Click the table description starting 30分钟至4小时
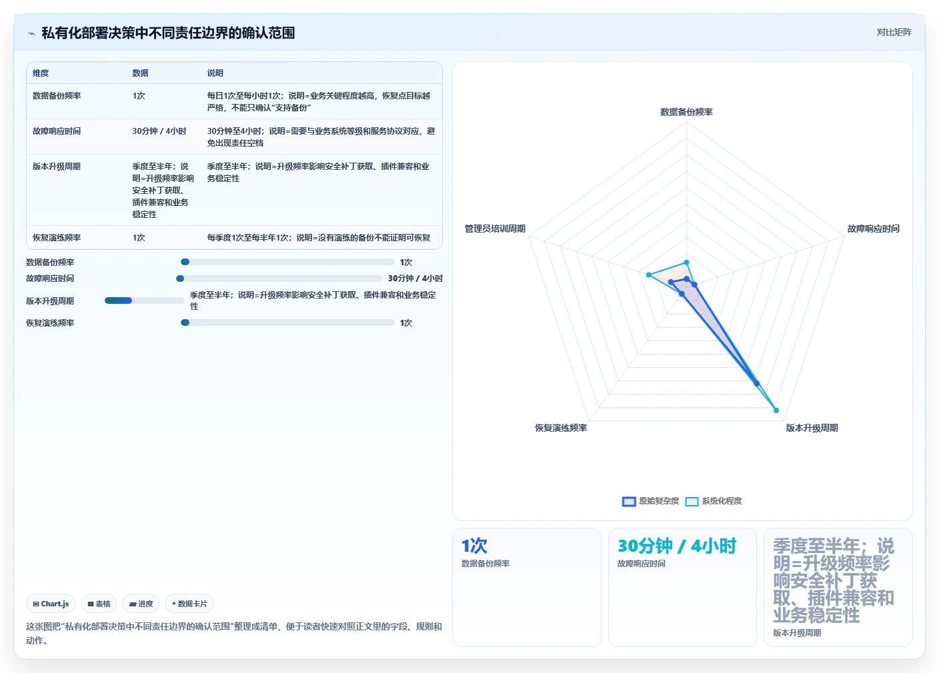939x673 pixels. 321,137
